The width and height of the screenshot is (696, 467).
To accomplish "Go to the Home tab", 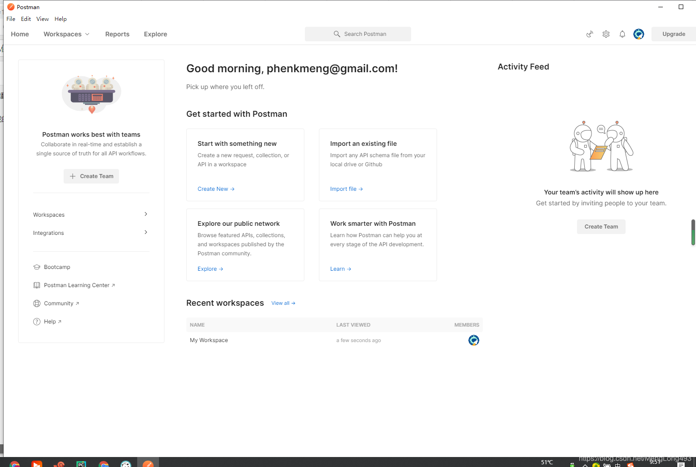I will (x=20, y=34).
